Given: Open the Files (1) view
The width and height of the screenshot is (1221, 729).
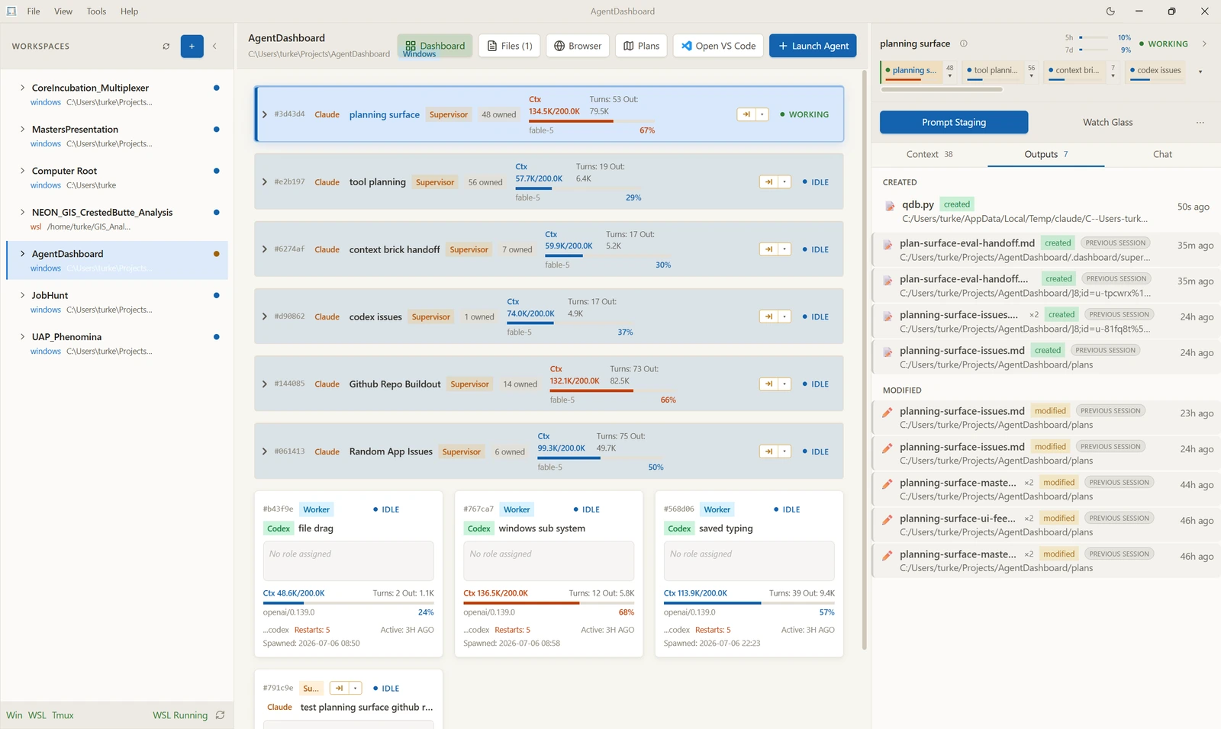Looking at the screenshot, I should pyautogui.click(x=510, y=46).
